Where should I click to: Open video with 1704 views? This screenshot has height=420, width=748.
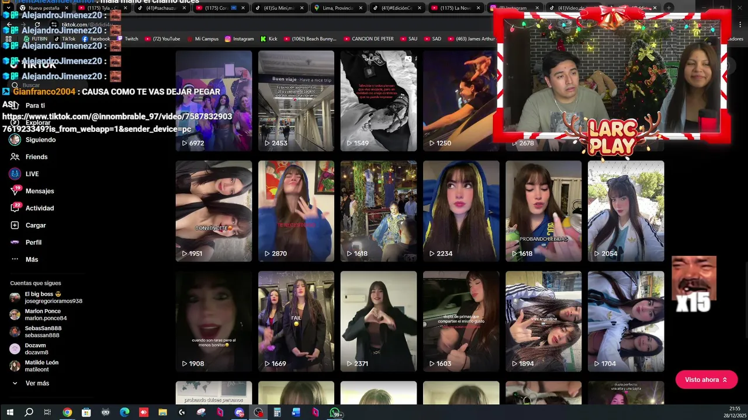click(x=626, y=321)
